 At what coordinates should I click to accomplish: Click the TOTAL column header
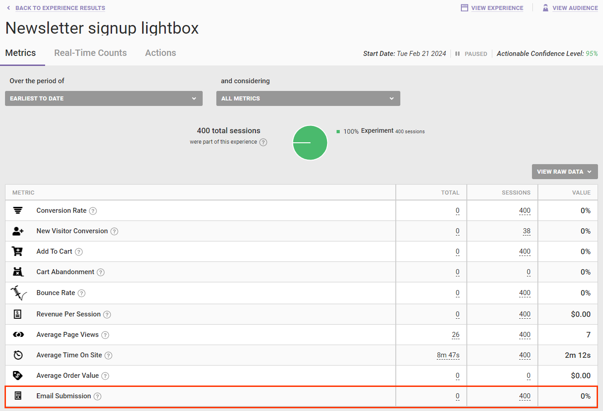click(x=450, y=193)
